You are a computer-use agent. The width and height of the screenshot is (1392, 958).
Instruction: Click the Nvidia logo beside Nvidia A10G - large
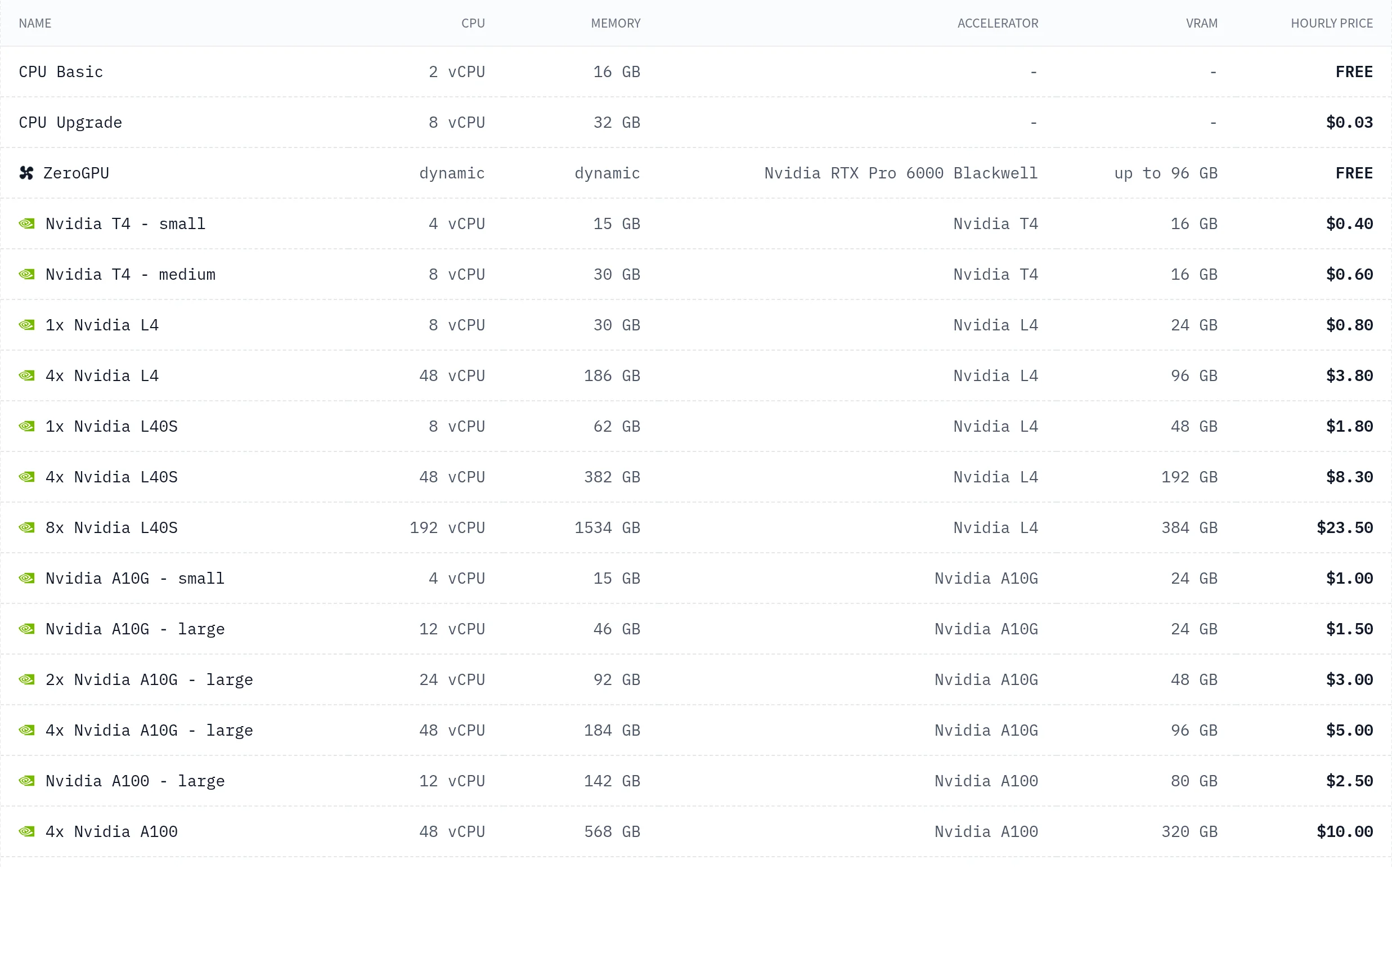26,629
